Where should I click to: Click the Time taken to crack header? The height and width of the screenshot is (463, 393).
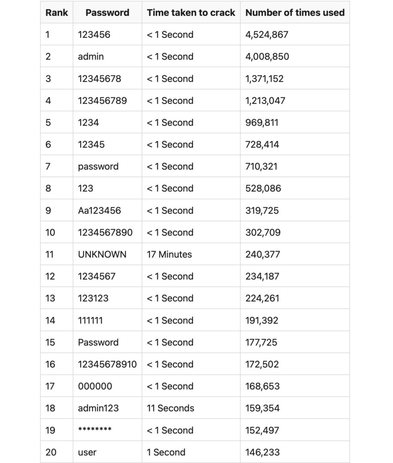point(191,12)
